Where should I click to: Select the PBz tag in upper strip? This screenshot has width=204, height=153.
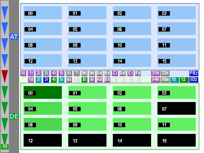(194, 73)
